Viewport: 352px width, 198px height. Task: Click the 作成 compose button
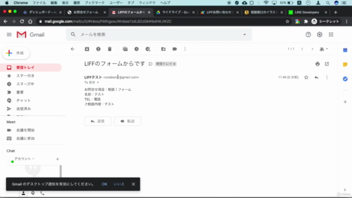click(x=16, y=53)
